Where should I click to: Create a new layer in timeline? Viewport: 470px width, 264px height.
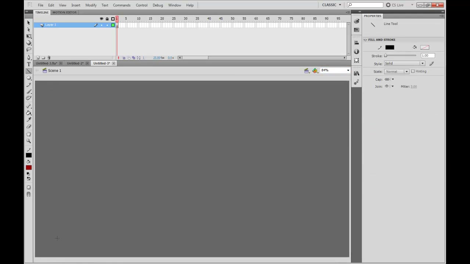tap(38, 58)
